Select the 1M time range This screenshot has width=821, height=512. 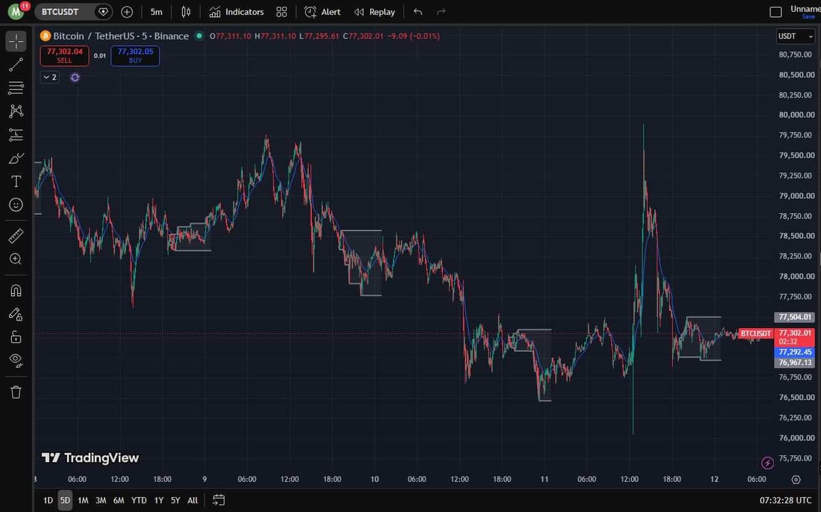pyautogui.click(x=83, y=500)
